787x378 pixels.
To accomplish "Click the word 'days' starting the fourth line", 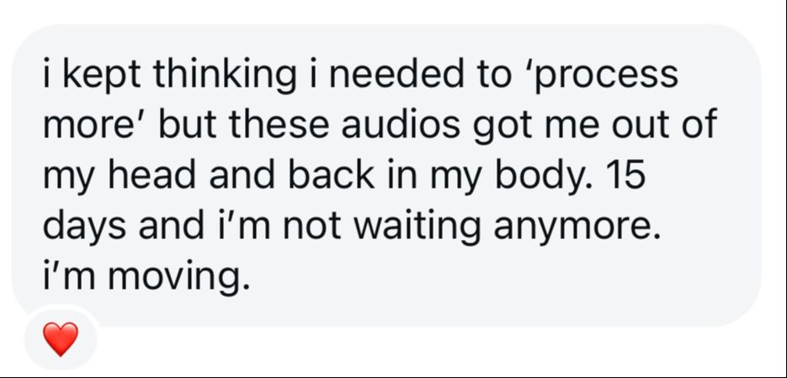I will tap(84, 227).
